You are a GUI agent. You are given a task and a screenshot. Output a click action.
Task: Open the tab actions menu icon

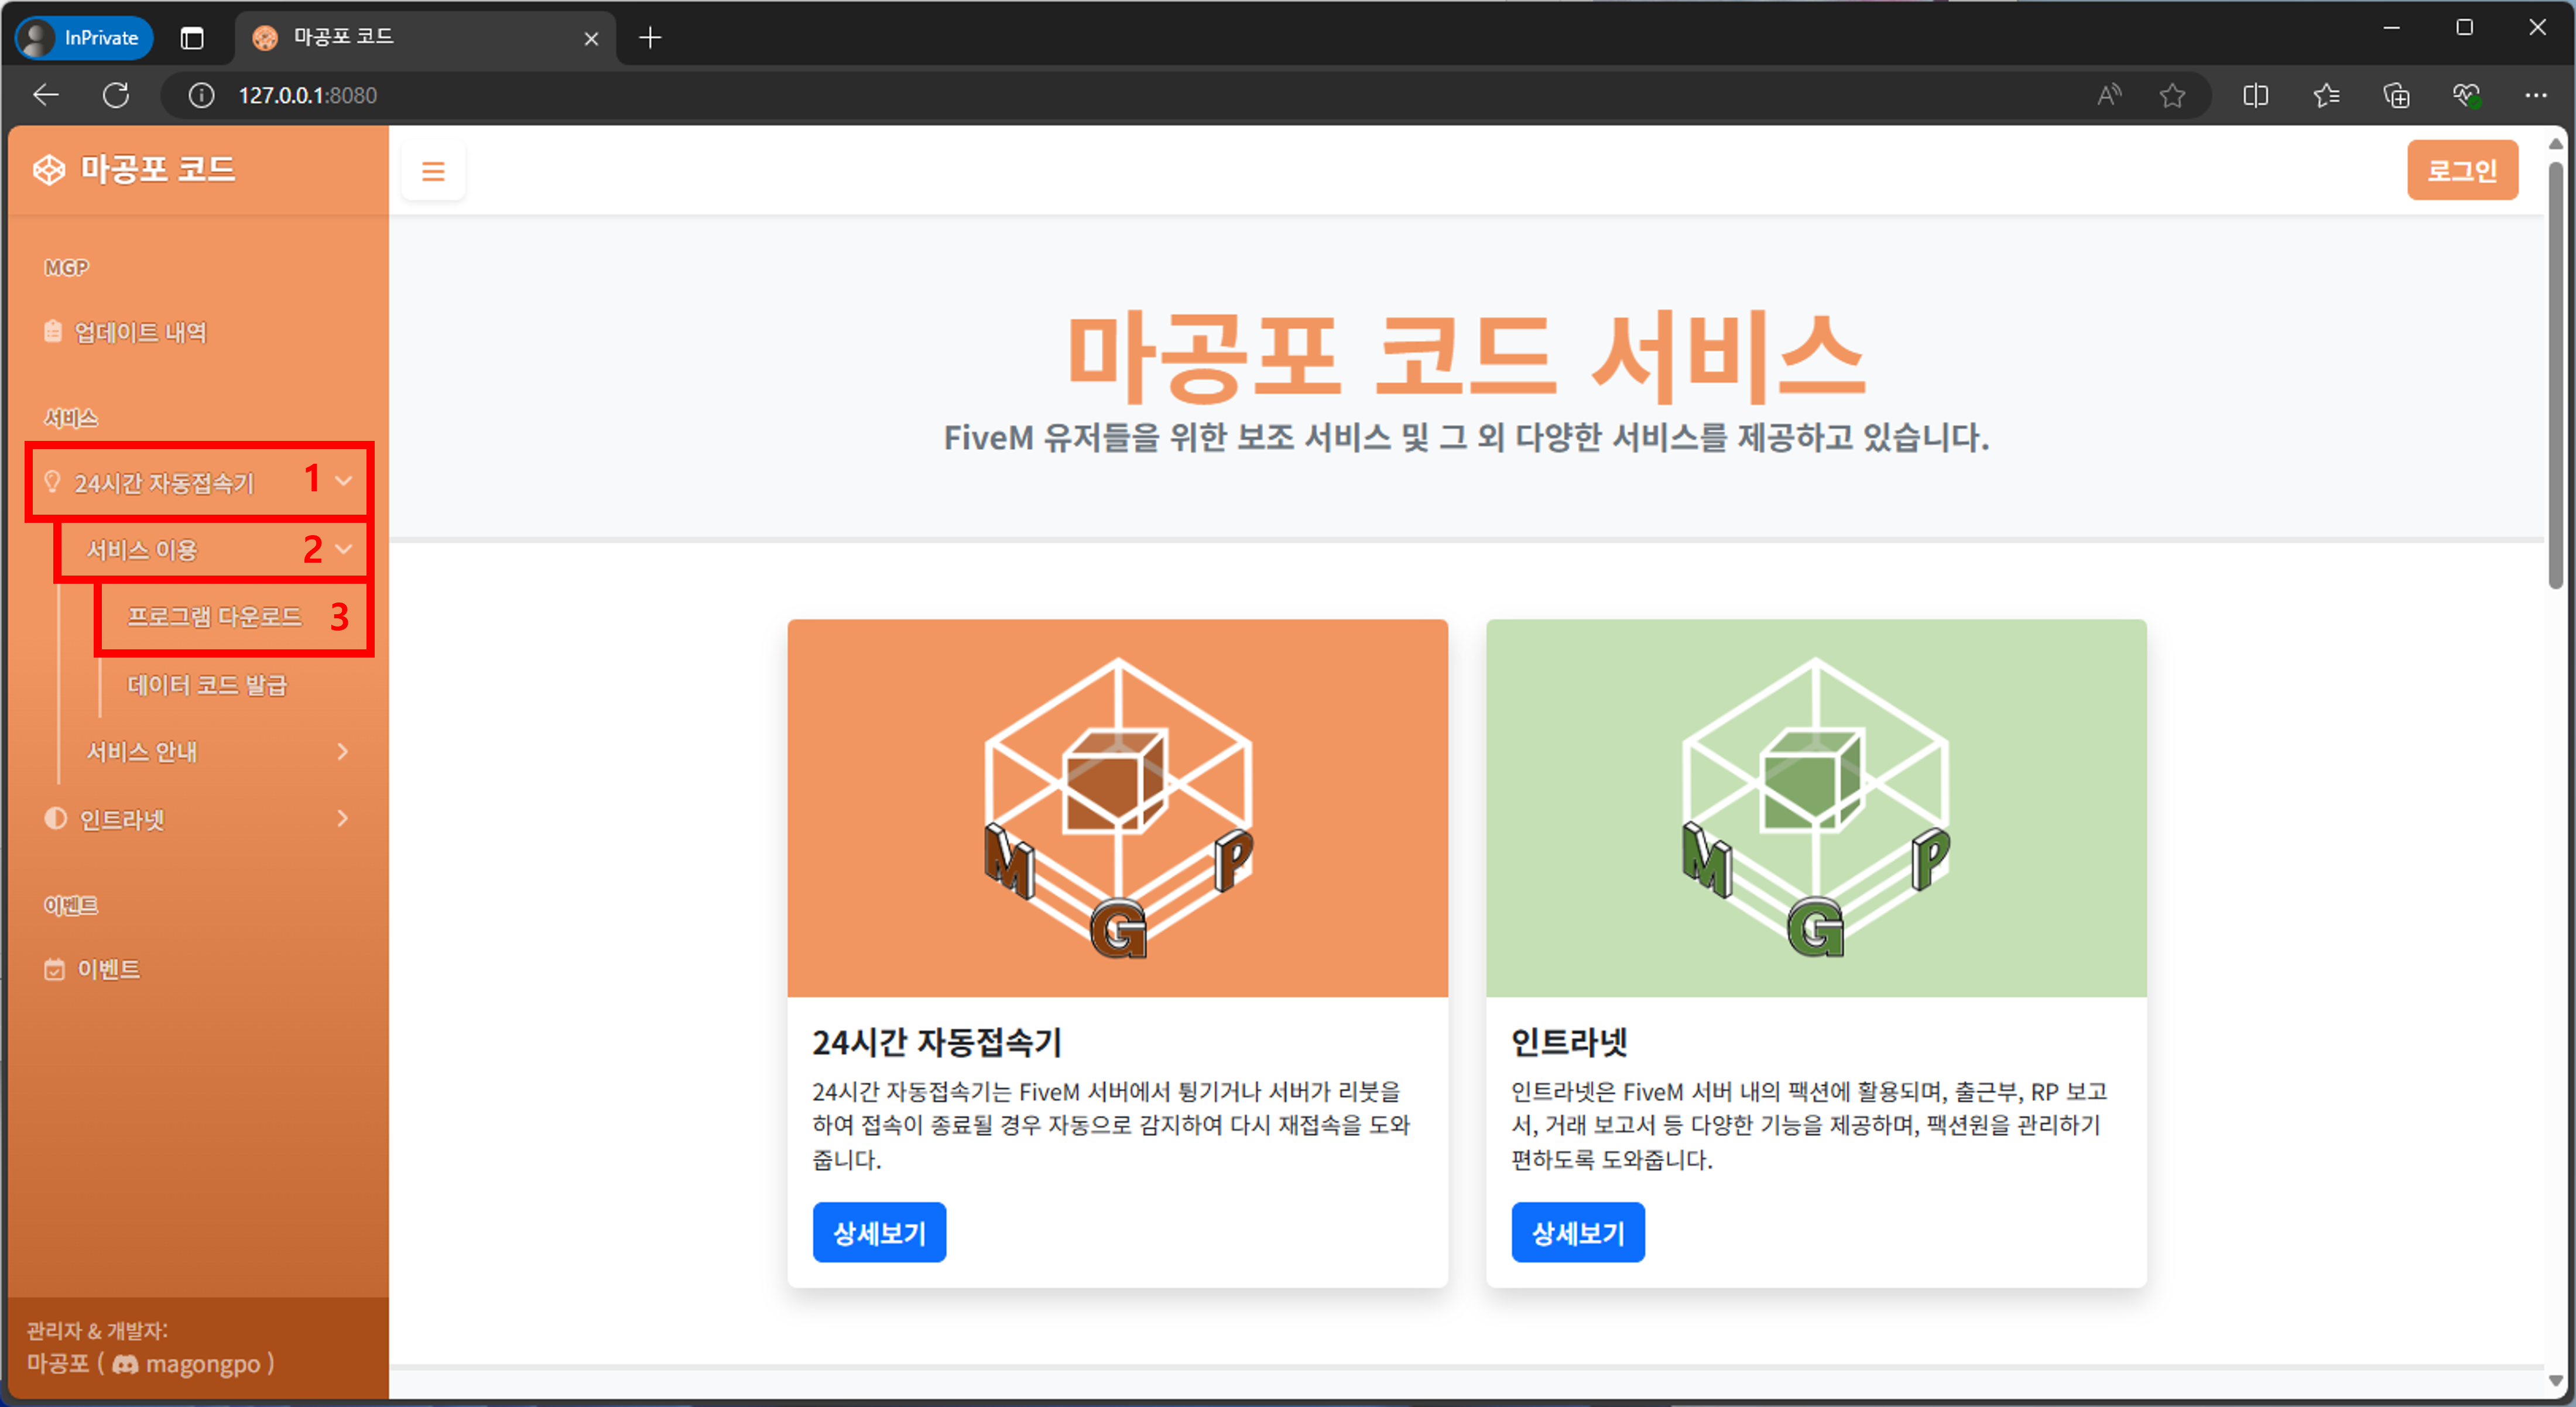click(192, 38)
